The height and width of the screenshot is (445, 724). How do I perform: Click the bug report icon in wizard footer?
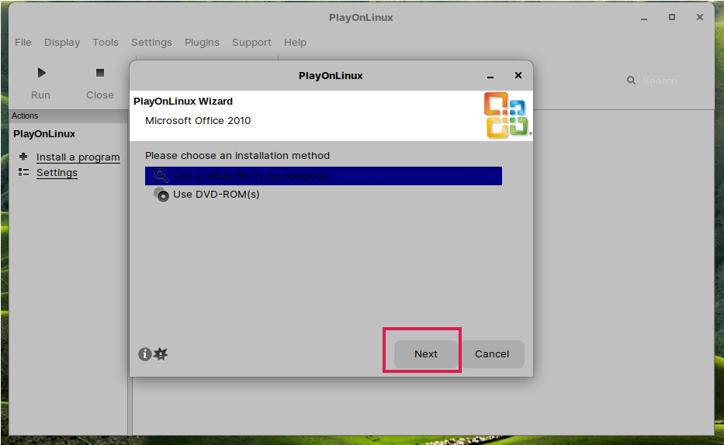point(161,354)
